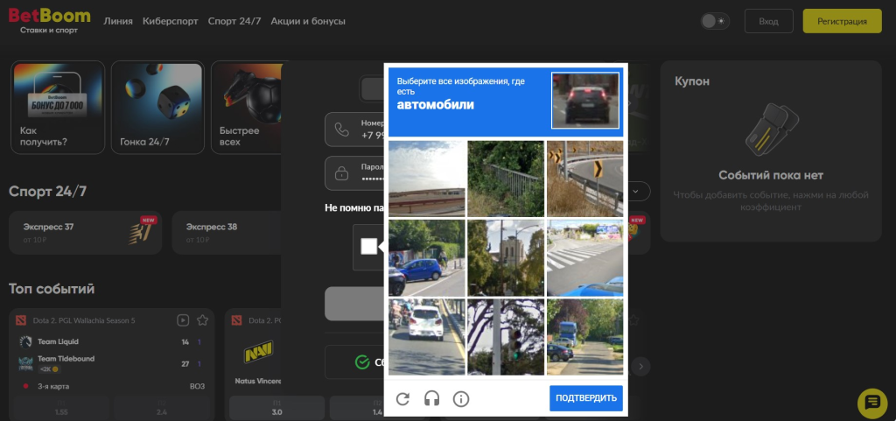
Task: Click the Team Tidebound team name
Action: click(x=66, y=359)
